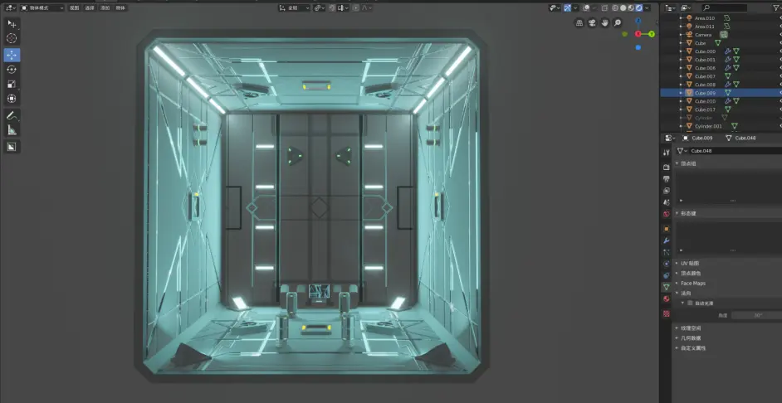Image resolution: width=782 pixels, height=403 pixels.
Task: Open the viewport shading options dropdown
Action: [647, 8]
